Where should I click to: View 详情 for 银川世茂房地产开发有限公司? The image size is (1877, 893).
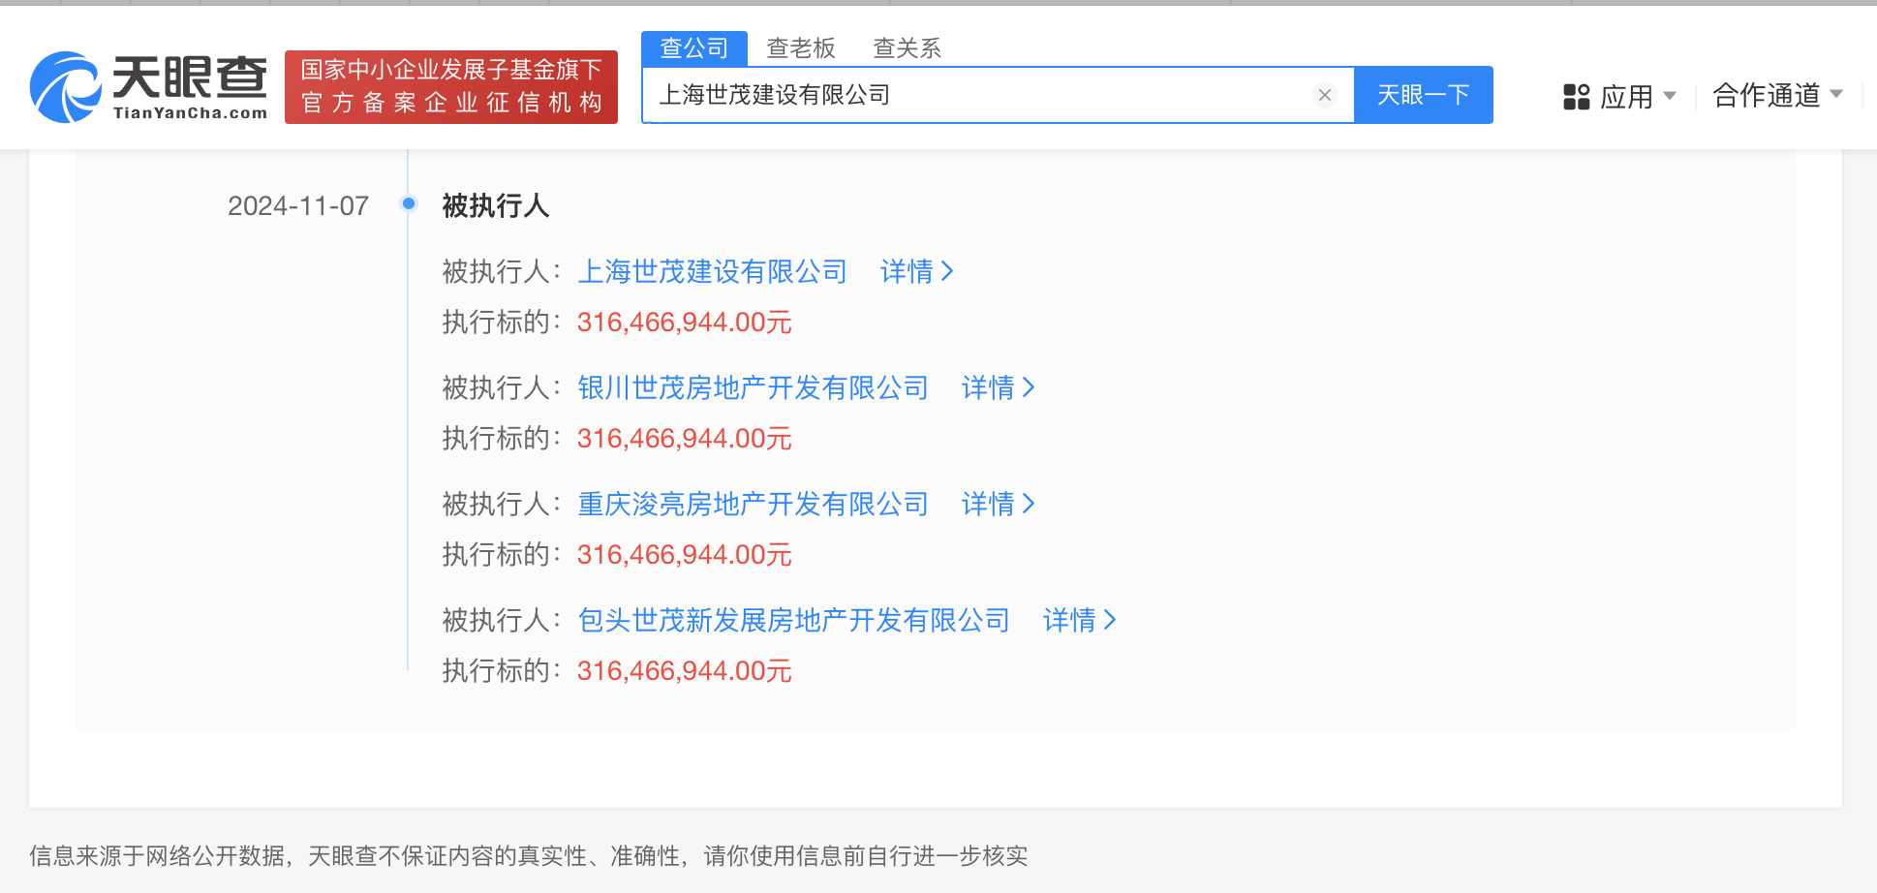click(999, 388)
